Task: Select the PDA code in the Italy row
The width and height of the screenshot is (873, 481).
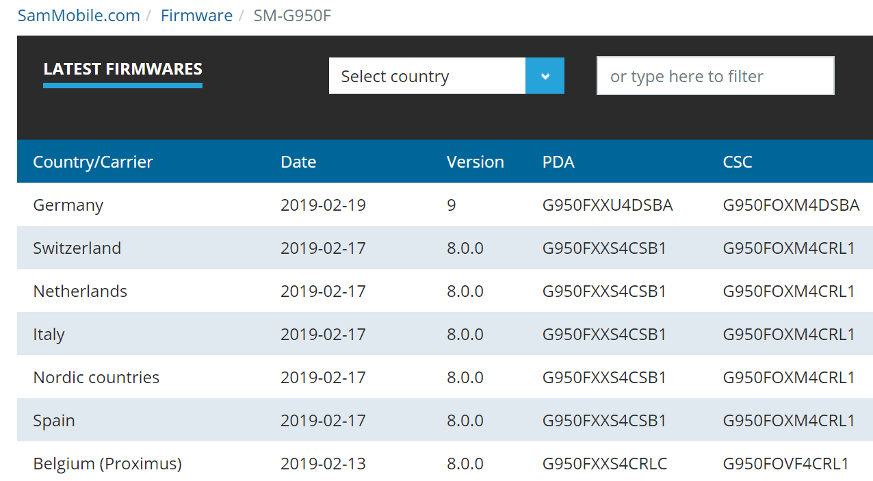Action: click(x=604, y=335)
